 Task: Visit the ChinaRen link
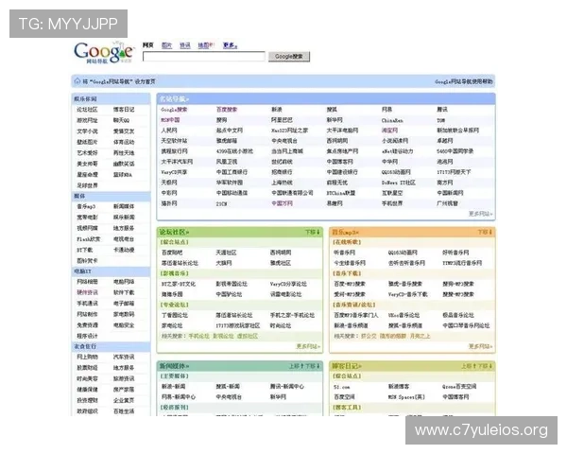(x=392, y=120)
